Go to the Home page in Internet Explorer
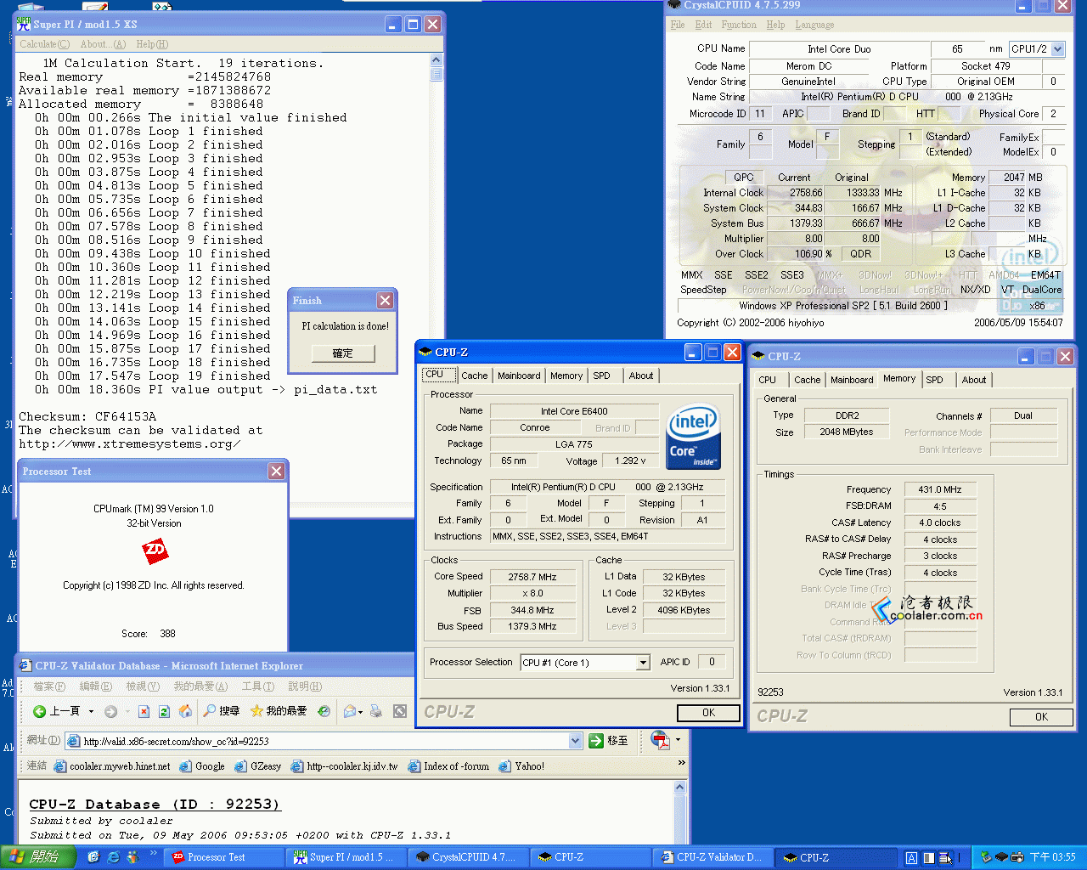The height and width of the screenshot is (870, 1087). (x=185, y=711)
